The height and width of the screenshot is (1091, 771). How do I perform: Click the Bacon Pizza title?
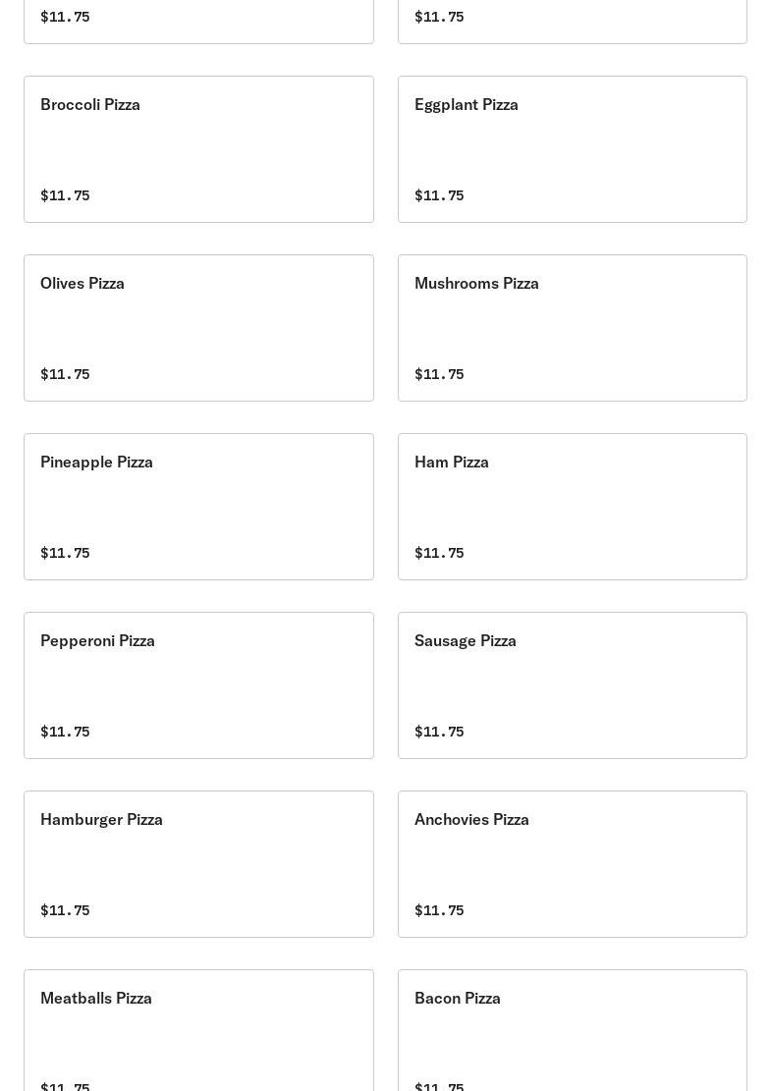pyautogui.click(x=457, y=998)
